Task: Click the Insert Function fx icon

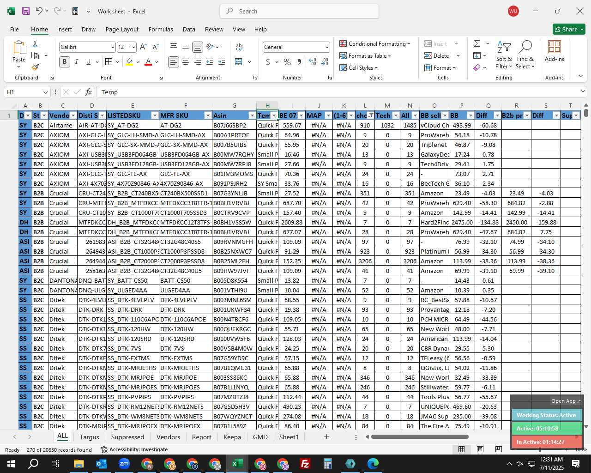Action: [x=88, y=92]
